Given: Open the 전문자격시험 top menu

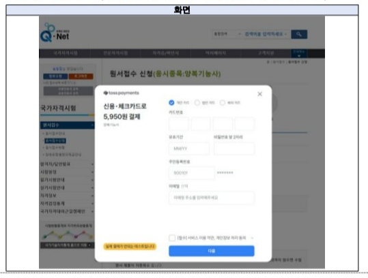Looking at the screenshot, I should (x=115, y=53).
